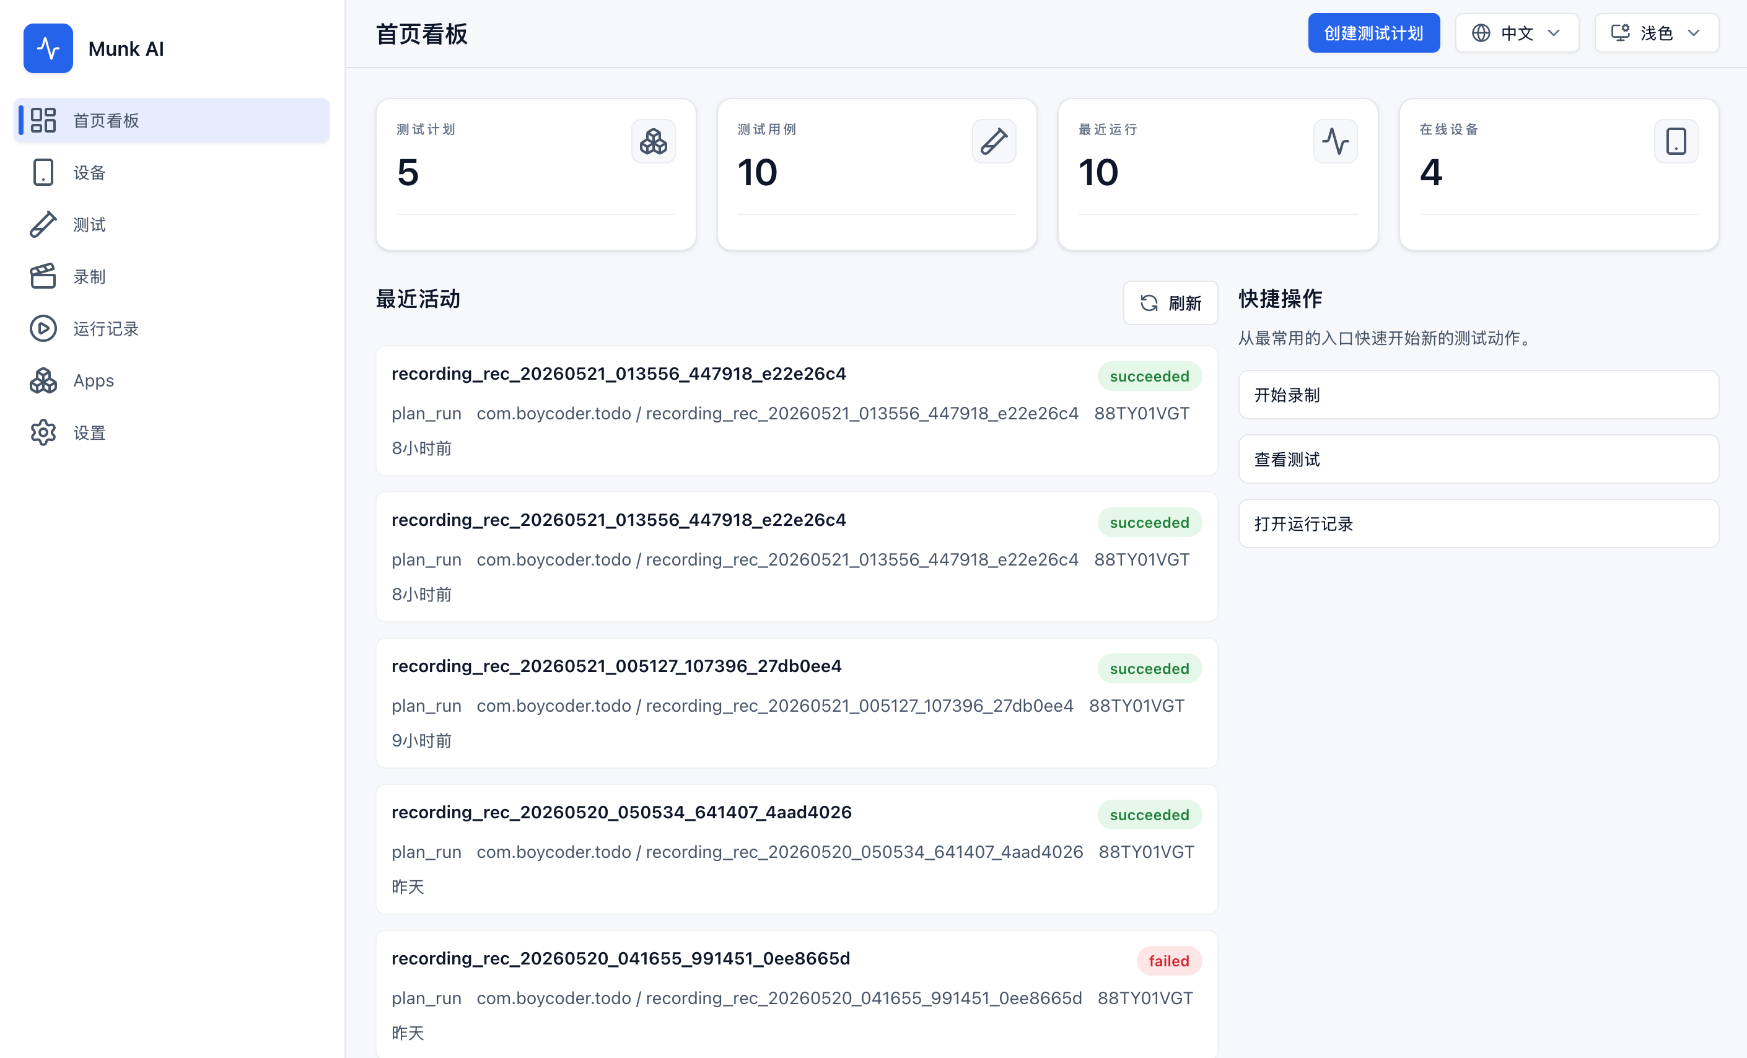
Task: Click the 打开运行记录 quick action
Action: pos(1478,524)
